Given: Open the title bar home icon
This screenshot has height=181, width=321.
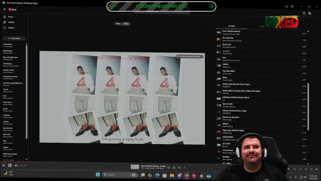Looking at the screenshot, I should [287, 7].
